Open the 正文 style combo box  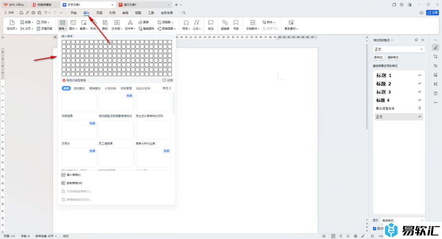pos(399,49)
